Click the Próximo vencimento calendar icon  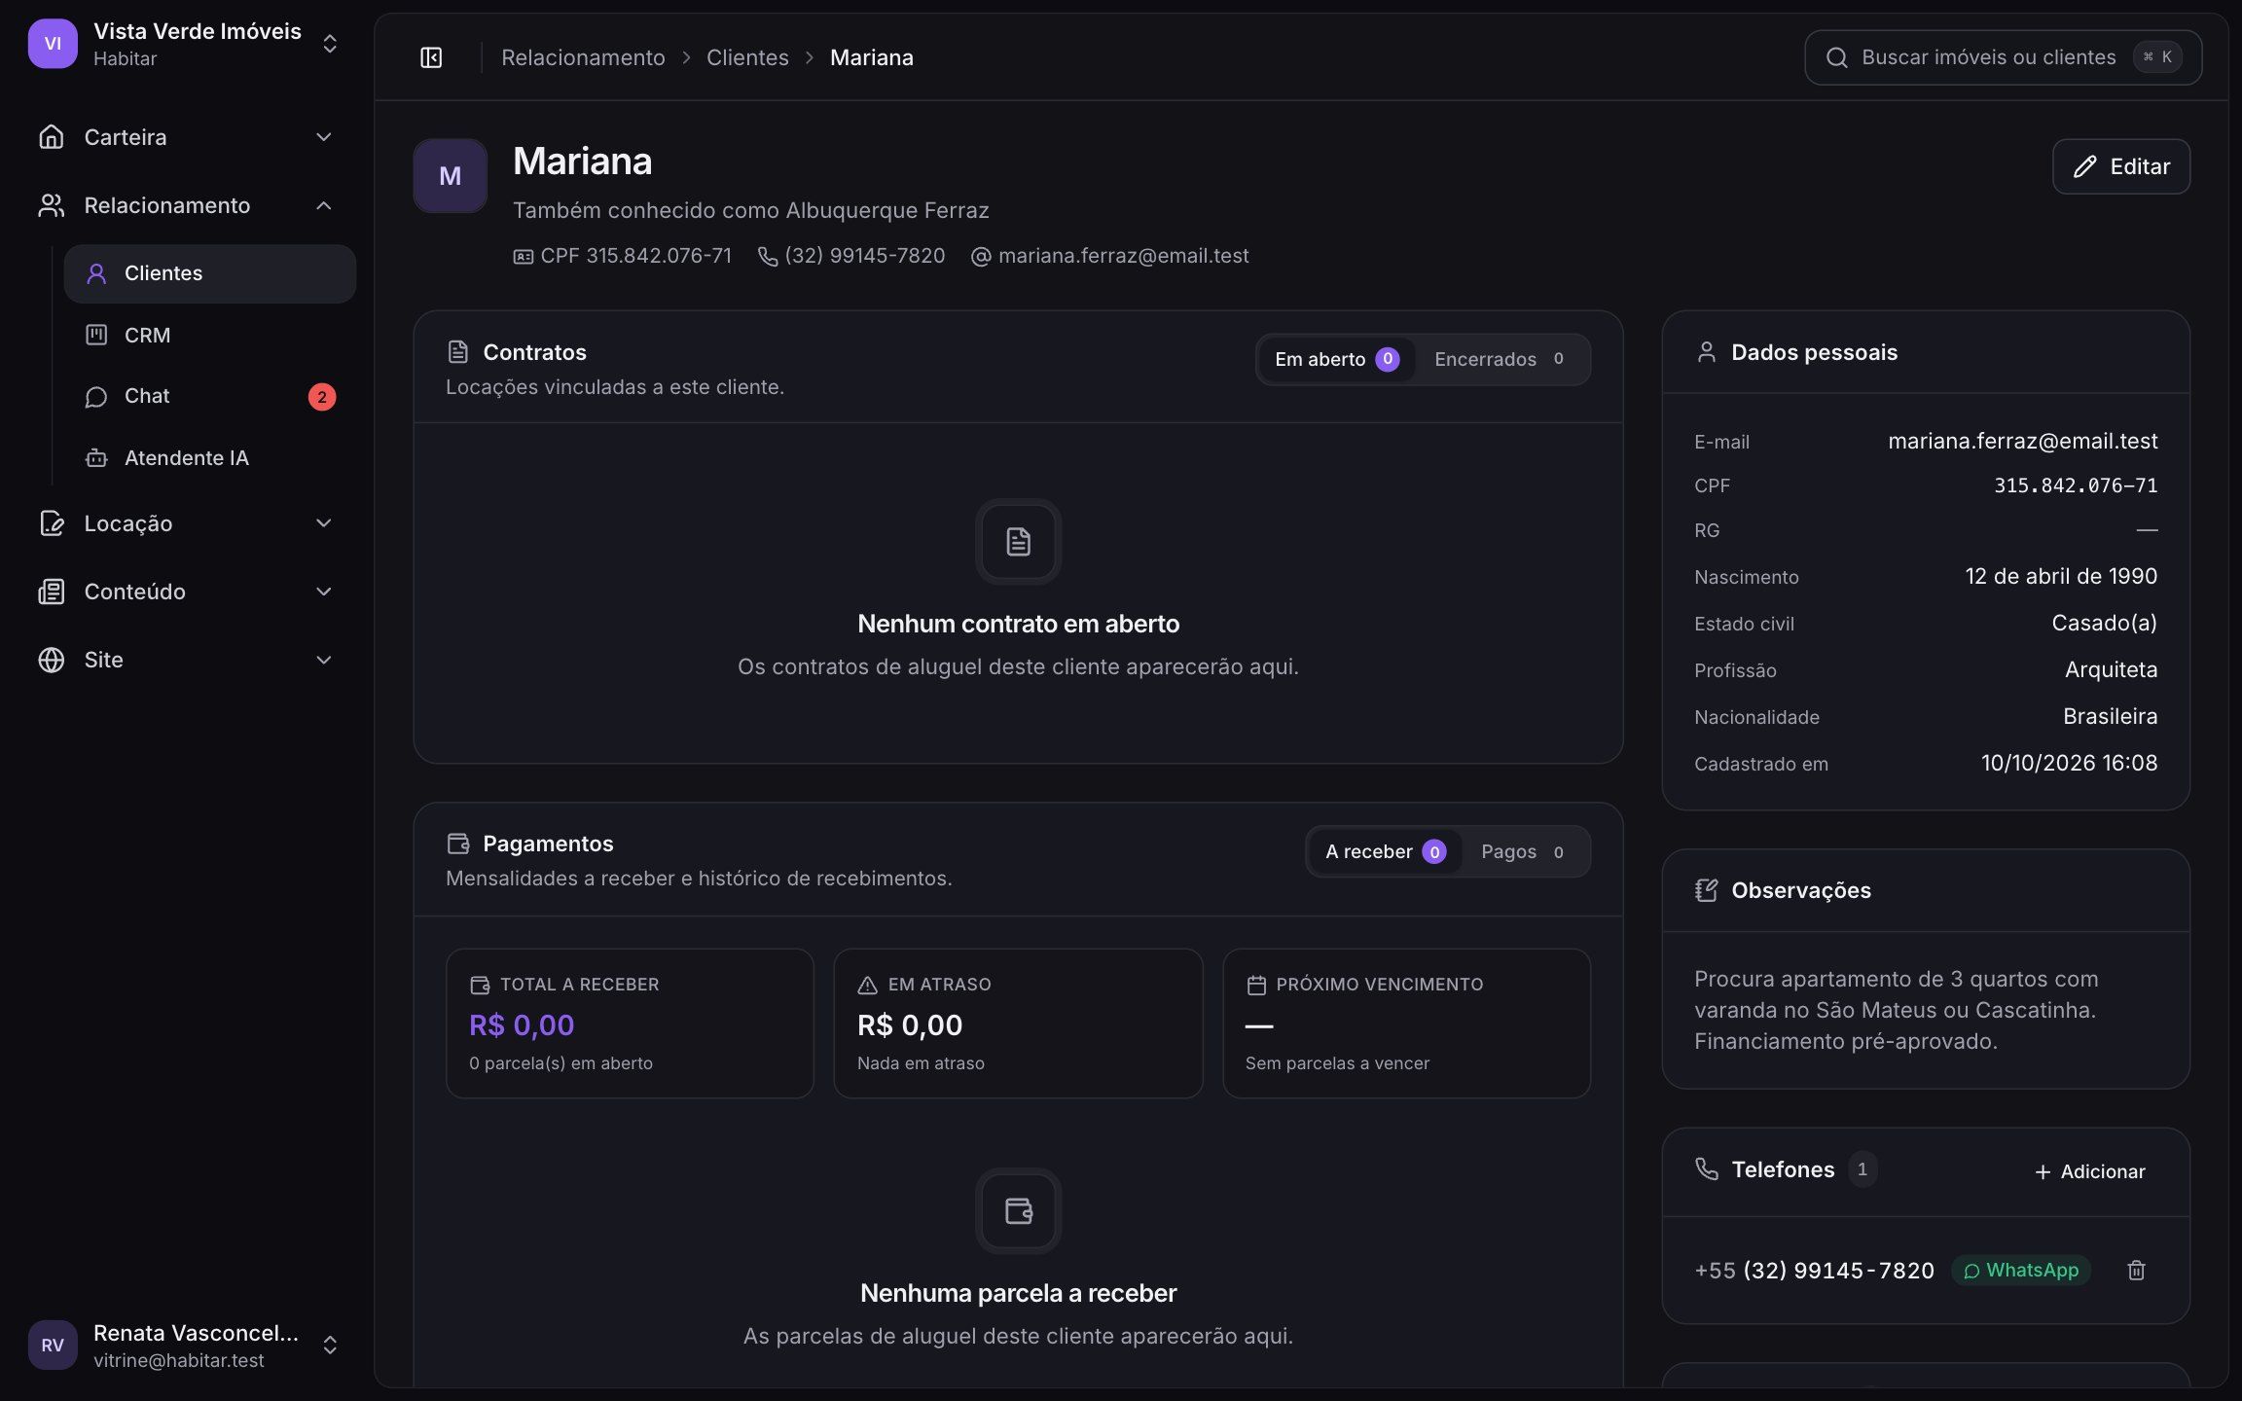coord(1256,985)
